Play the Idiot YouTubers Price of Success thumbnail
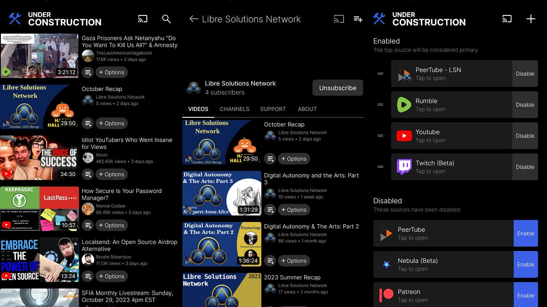 (x=40, y=157)
